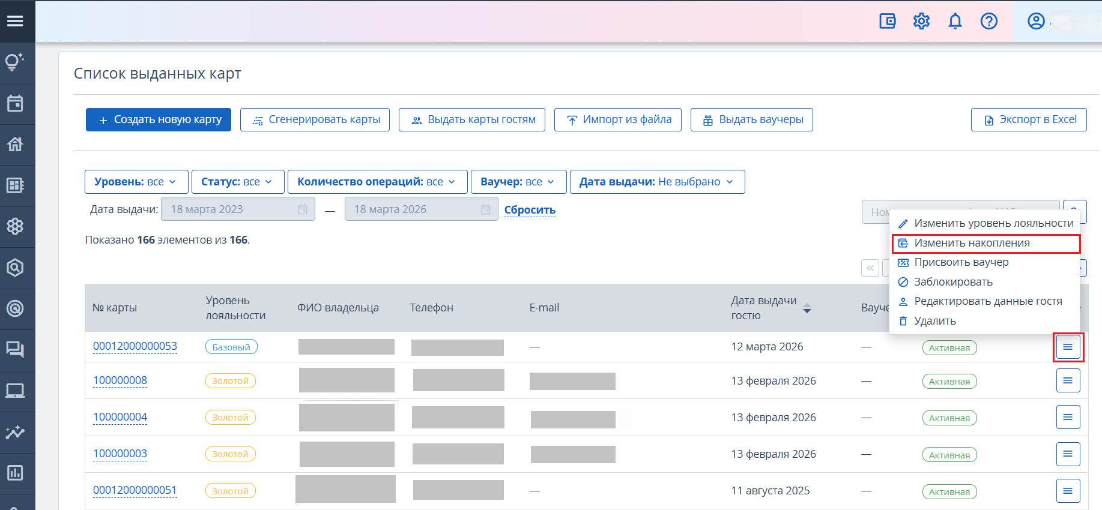The width and height of the screenshot is (1102, 510).
Task: Open user profile icon
Action: pyautogui.click(x=1036, y=22)
